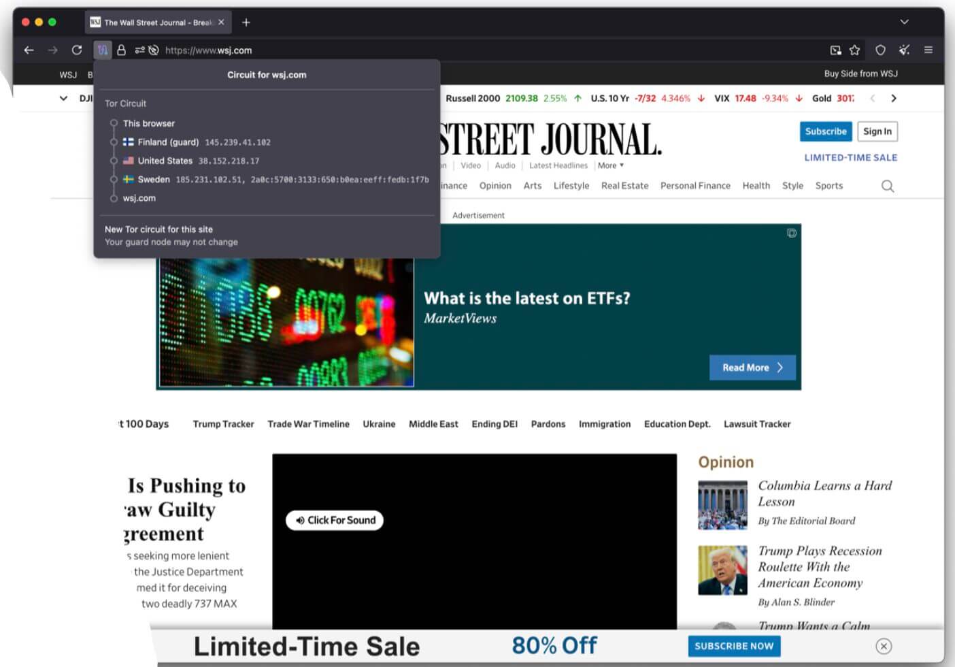Open the list all tabs chevron
Viewport: 955px width, 667px height.
click(x=904, y=22)
